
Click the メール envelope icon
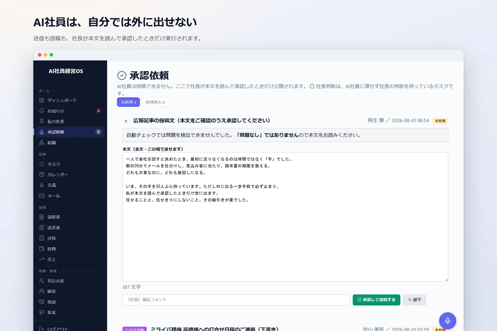point(42,196)
